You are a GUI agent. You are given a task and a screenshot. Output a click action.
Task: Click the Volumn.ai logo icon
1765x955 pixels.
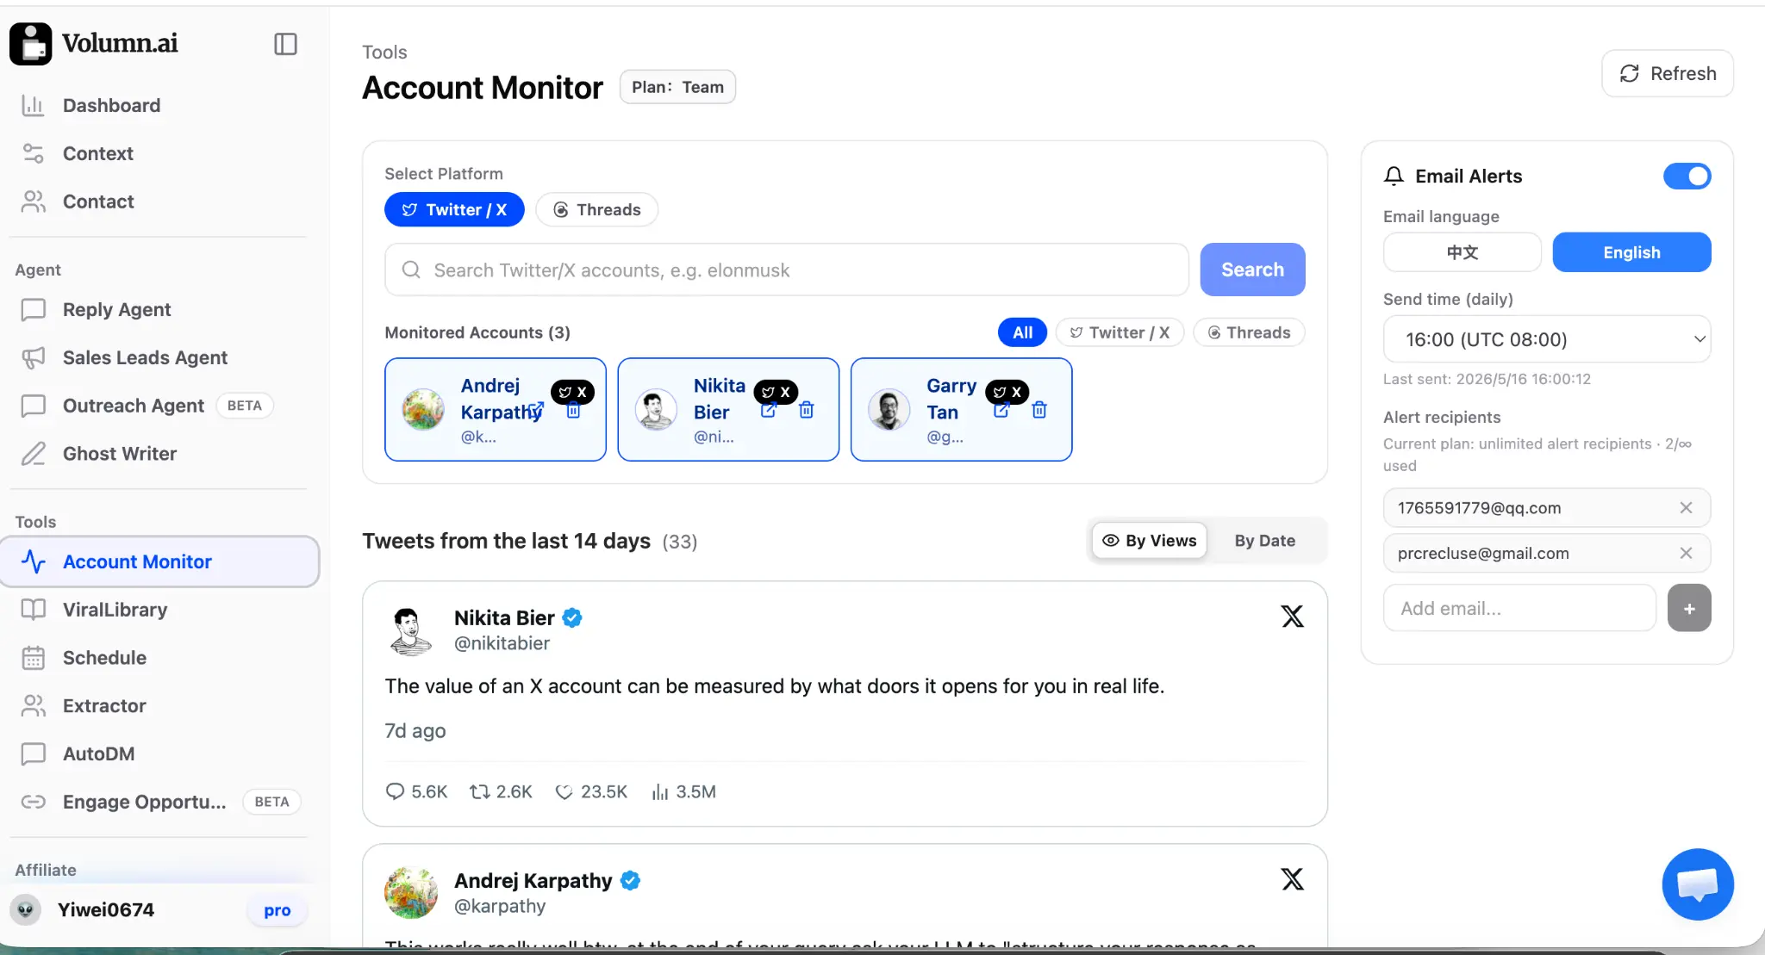pyautogui.click(x=31, y=44)
